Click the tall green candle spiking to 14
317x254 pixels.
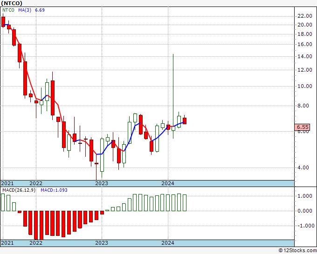(173, 96)
